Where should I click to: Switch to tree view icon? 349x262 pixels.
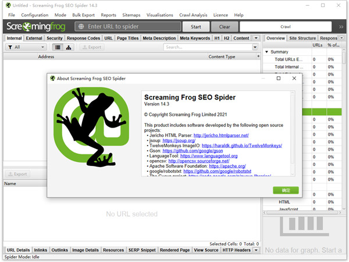pyautogui.click(x=69, y=47)
